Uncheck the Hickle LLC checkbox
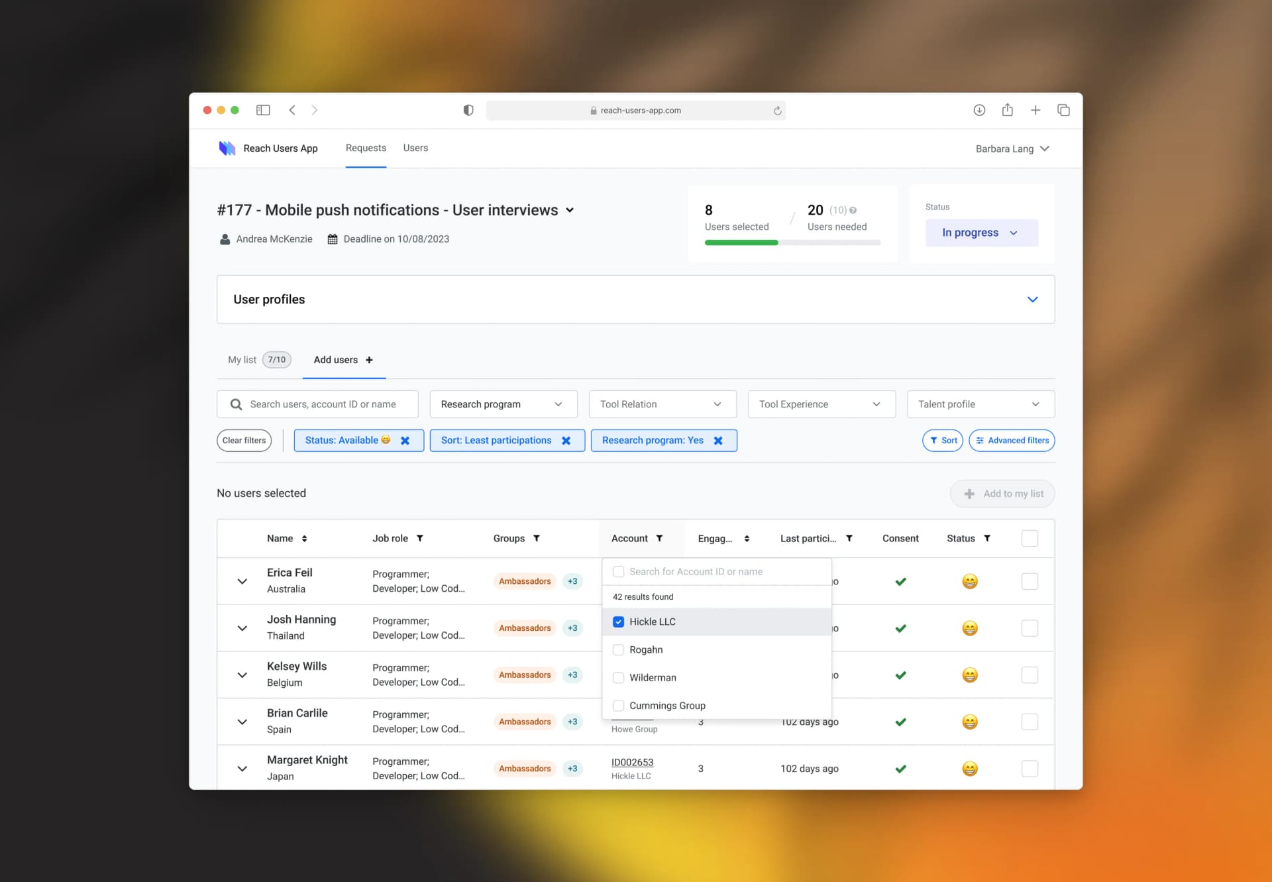 click(x=618, y=622)
